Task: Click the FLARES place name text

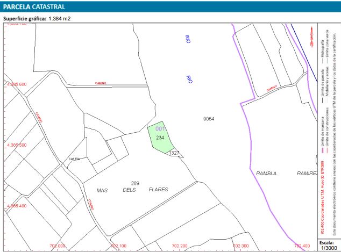Action: tap(158, 190)
